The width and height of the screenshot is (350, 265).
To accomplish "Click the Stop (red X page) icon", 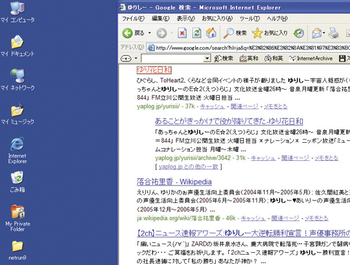I will click(182, 33).
